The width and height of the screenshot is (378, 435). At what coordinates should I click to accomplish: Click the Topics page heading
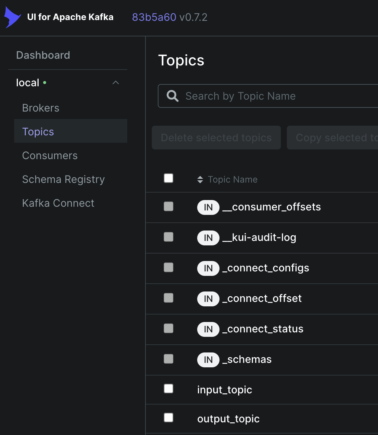[x=181, y=61]
